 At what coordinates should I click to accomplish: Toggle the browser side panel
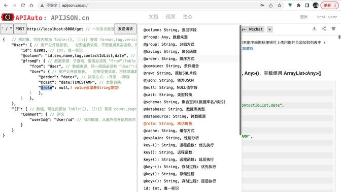[x=307, y=6]
